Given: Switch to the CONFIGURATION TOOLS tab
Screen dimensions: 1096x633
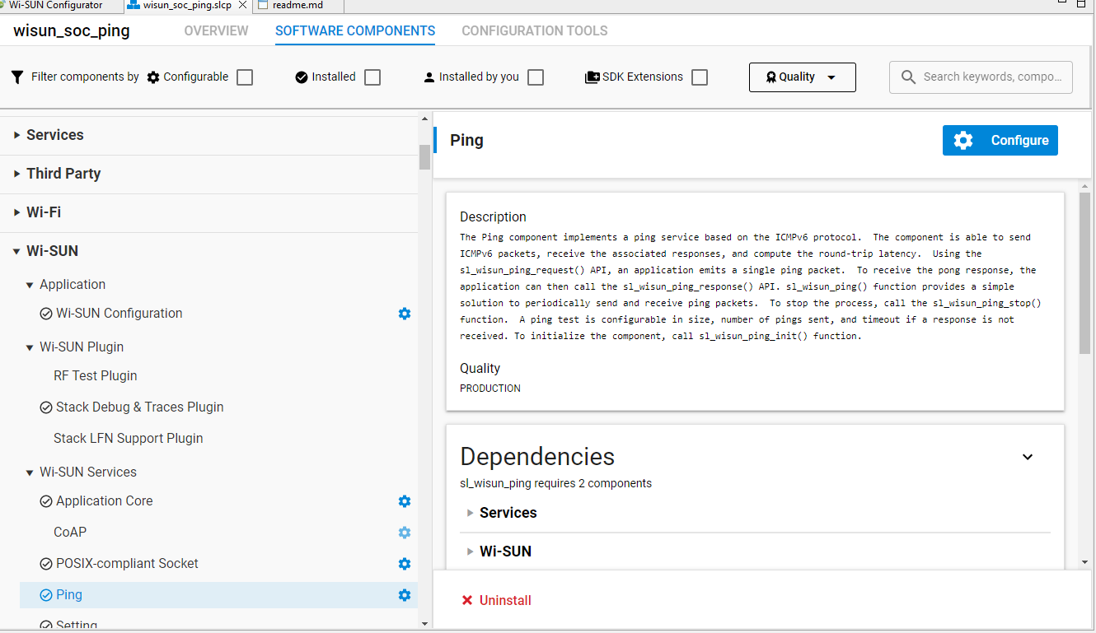Looking at the screenshot, I should [534, 30].
